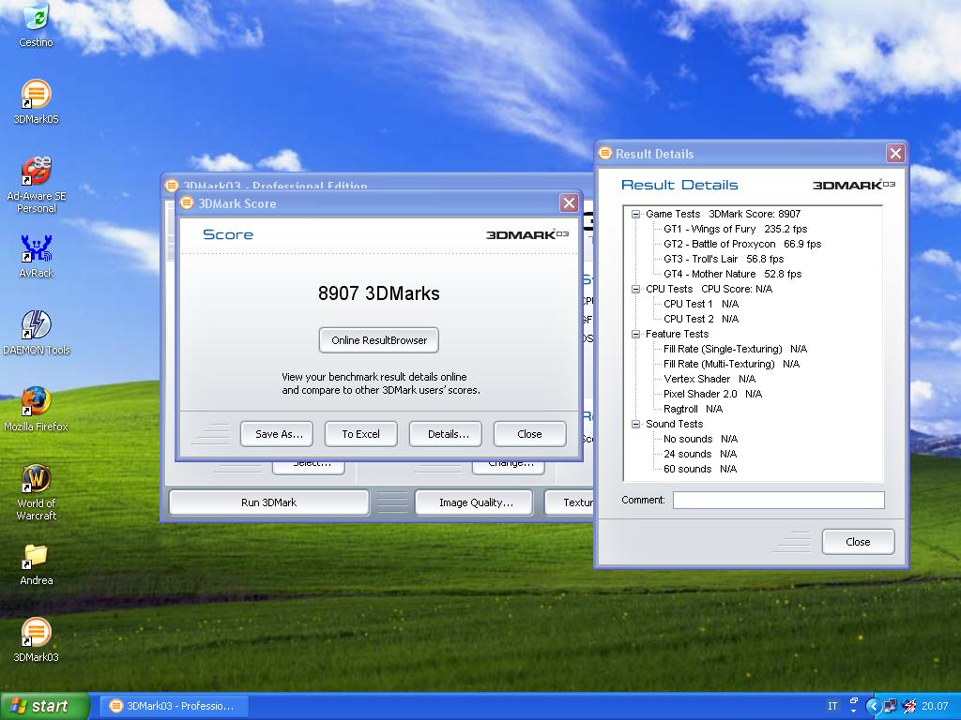Select the Sound Tests row label
The image size is (961, 720).
click(674, 425)
